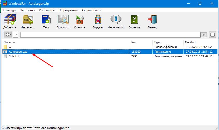Screen dimensions: 219x130
Task: Launch the Вирусы scan icon
Action: (98, 20)
